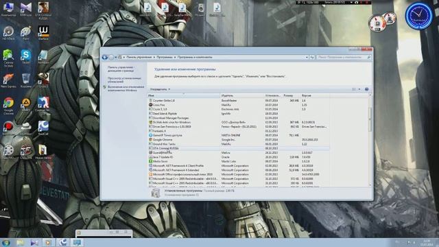Click the scroll-down arrow of the list

pos(370,185)
